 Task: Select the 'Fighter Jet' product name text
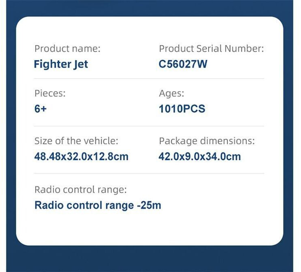coord(61,64)
